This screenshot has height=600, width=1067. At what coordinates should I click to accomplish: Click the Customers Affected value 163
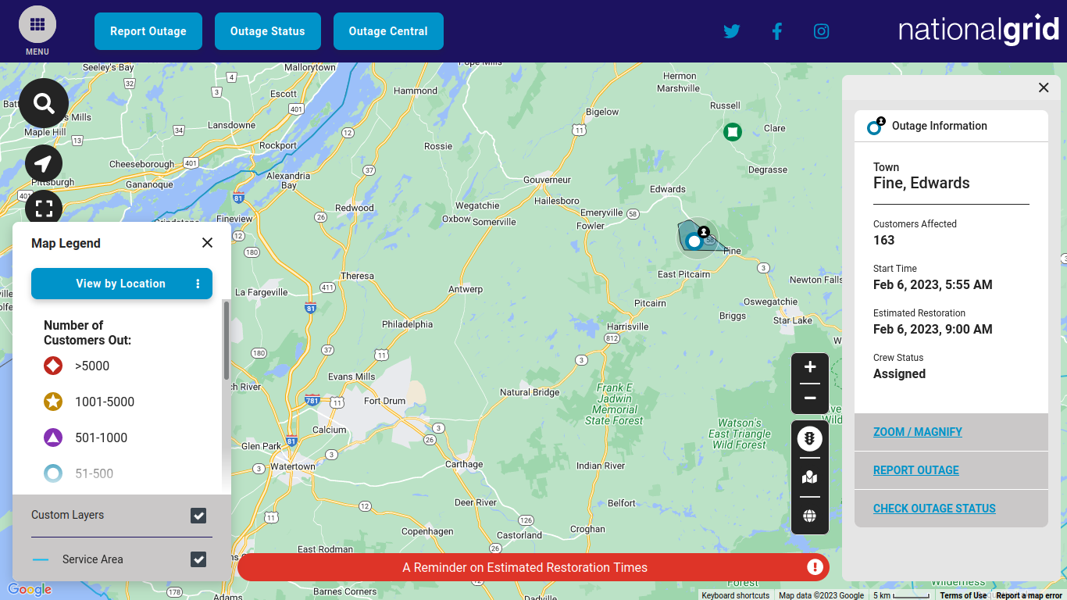click(883, 240)
